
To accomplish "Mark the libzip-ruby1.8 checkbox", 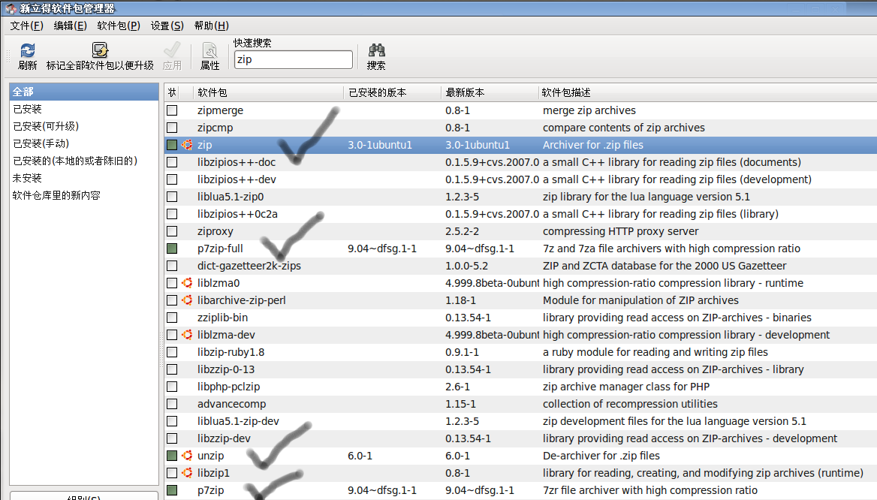I will (x=172, y=352).
